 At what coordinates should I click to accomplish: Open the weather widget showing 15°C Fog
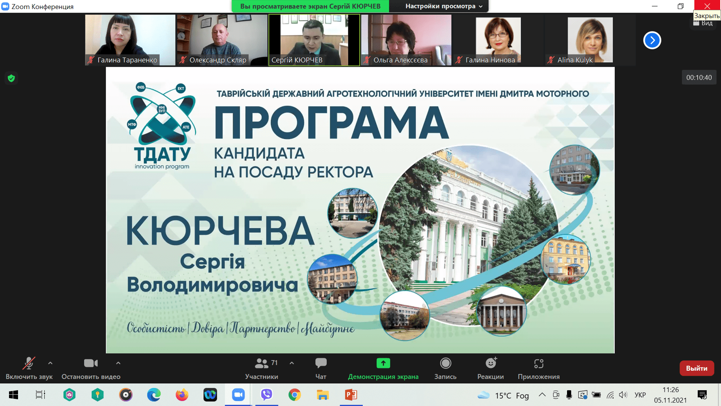(x=504, y=395)
